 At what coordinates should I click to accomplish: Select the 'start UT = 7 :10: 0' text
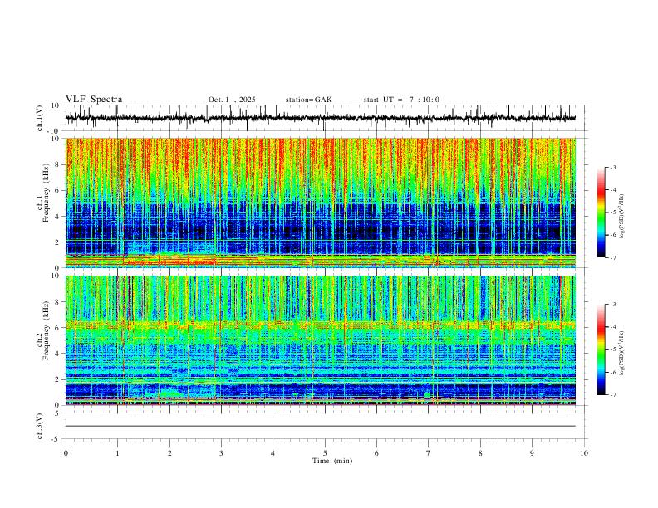[401, 100]
